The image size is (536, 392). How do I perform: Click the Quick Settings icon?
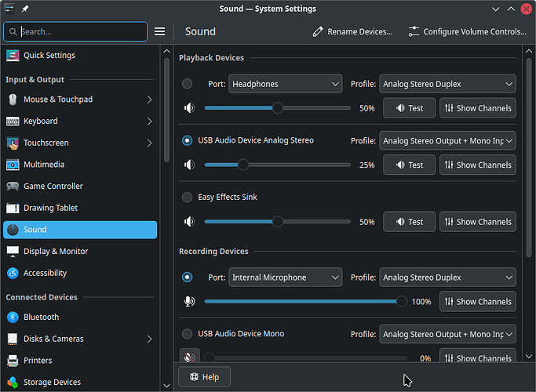pyautogui.click(x=13, y=56)
